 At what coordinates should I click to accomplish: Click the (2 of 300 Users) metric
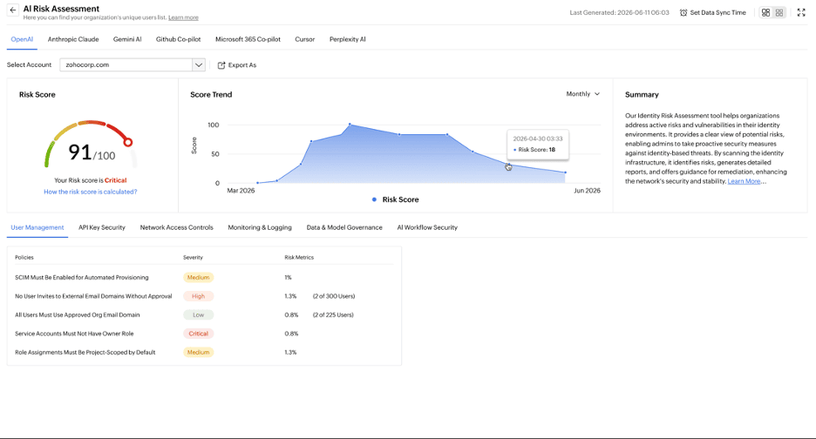[x=334, y=296]
